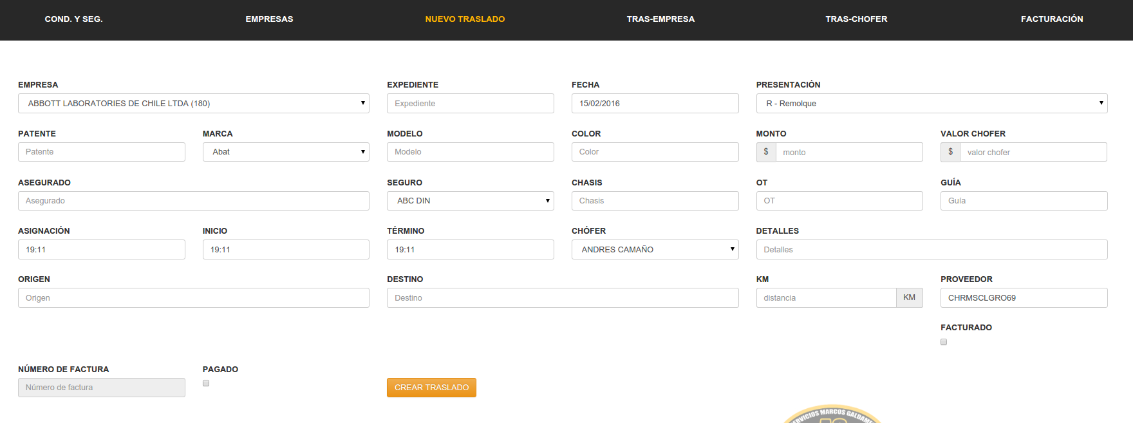
Task: Open the Empresa dropdown
Action: pos(193,103)
